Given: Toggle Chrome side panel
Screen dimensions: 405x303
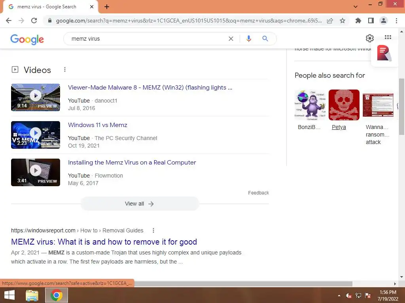Looking at the screenshot, I should coord(371,21).
